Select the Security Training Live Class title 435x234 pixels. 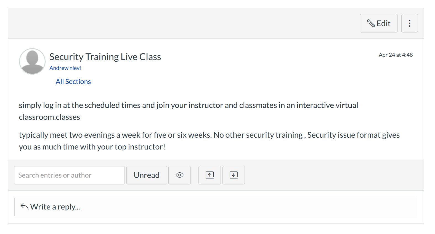click(x=105, y=57)
